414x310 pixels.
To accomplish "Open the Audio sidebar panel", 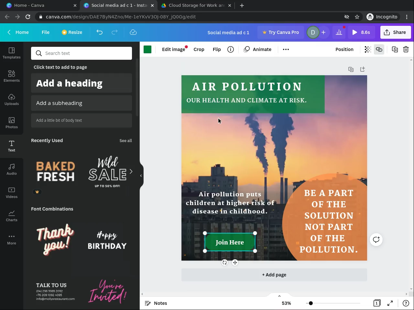I will pos(12,170).
